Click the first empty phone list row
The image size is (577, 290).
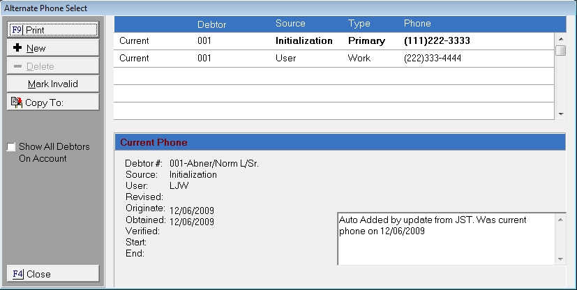pyautogui.click(x=334, y=76)
